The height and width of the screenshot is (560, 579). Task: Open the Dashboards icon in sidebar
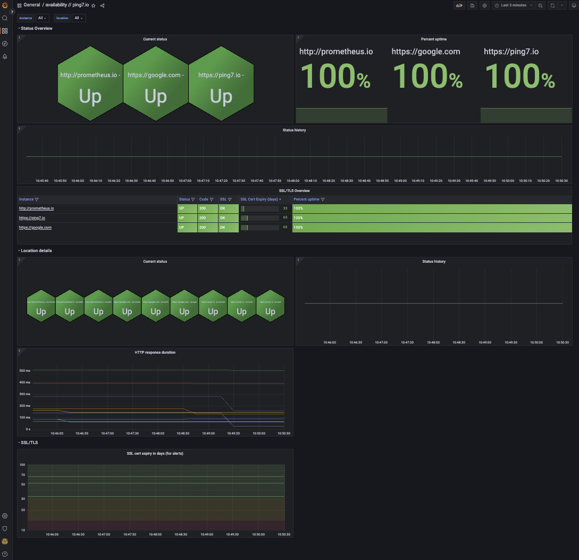coord(5,31)
